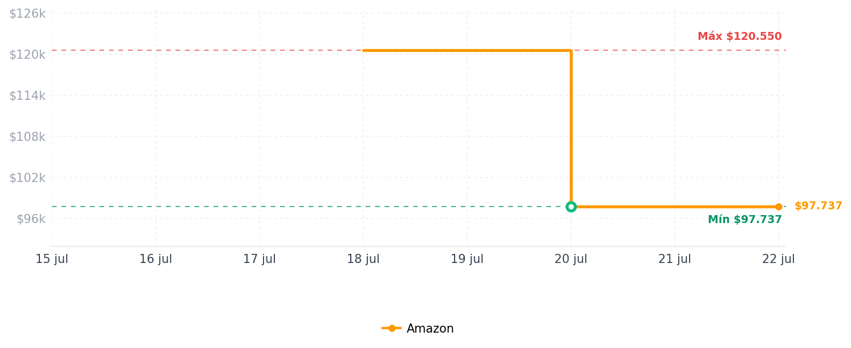Click the 16 jul axis label

[156, 260]
